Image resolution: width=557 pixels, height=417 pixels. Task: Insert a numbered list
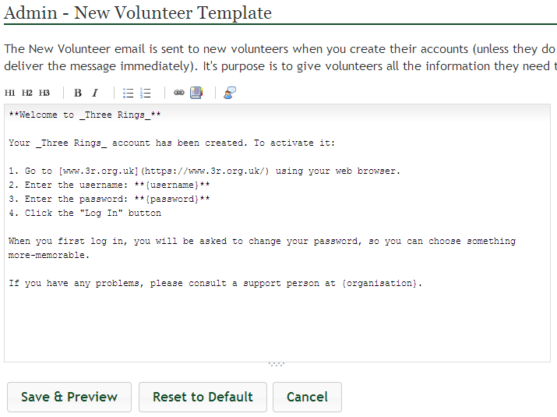click(x=146, y=93)
